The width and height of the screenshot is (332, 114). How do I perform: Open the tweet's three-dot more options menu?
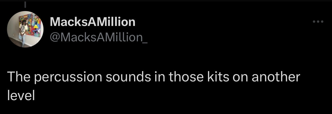tap(318, 22)
